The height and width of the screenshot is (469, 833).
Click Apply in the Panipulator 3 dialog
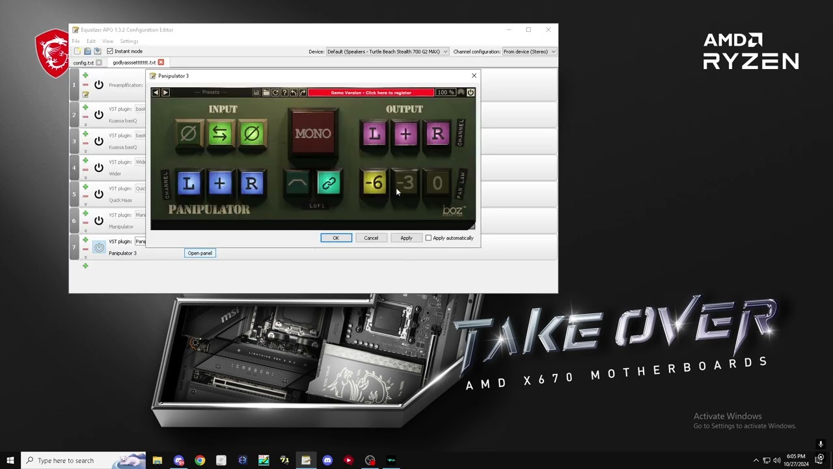pos(406,238)
